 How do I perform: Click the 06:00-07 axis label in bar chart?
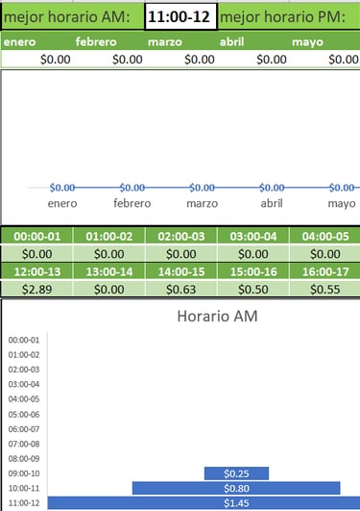pyautogui.click(x=24, y=429)
